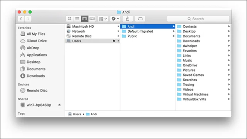Select Network in first column
The width and height of the screenshot is (247, 139).
93,31
